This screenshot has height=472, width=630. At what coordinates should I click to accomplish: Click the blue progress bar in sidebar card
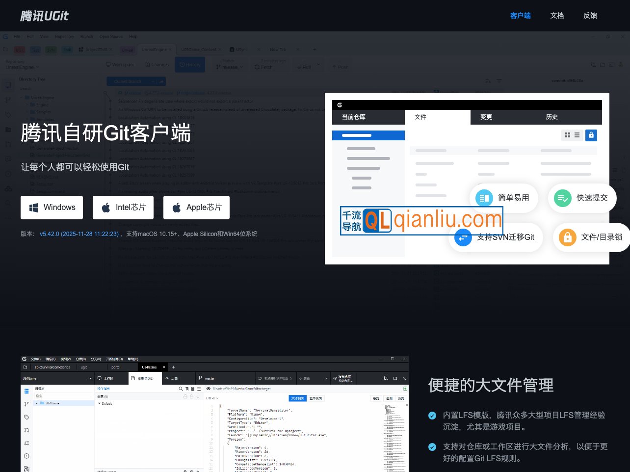pyautogui.click(x=368, y=135)
